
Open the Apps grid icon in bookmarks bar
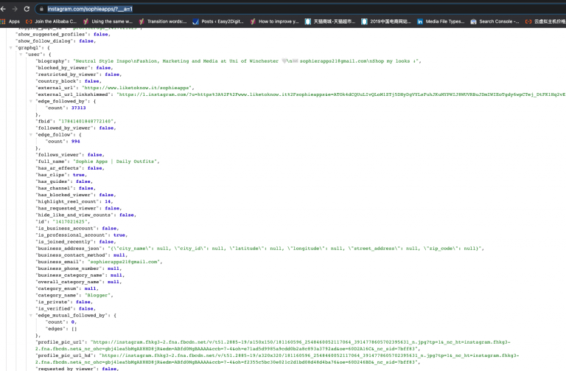tap(3, 21)
